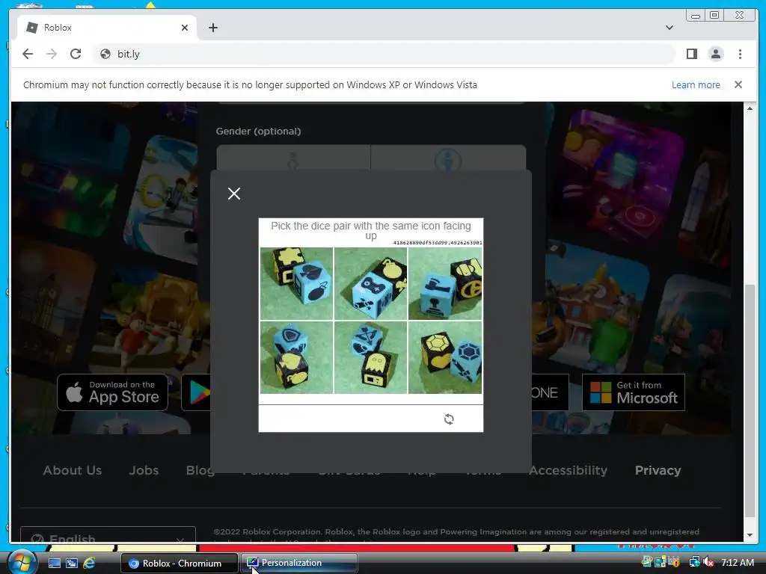
Task: Select the male gender option
Action: (447, 158)
